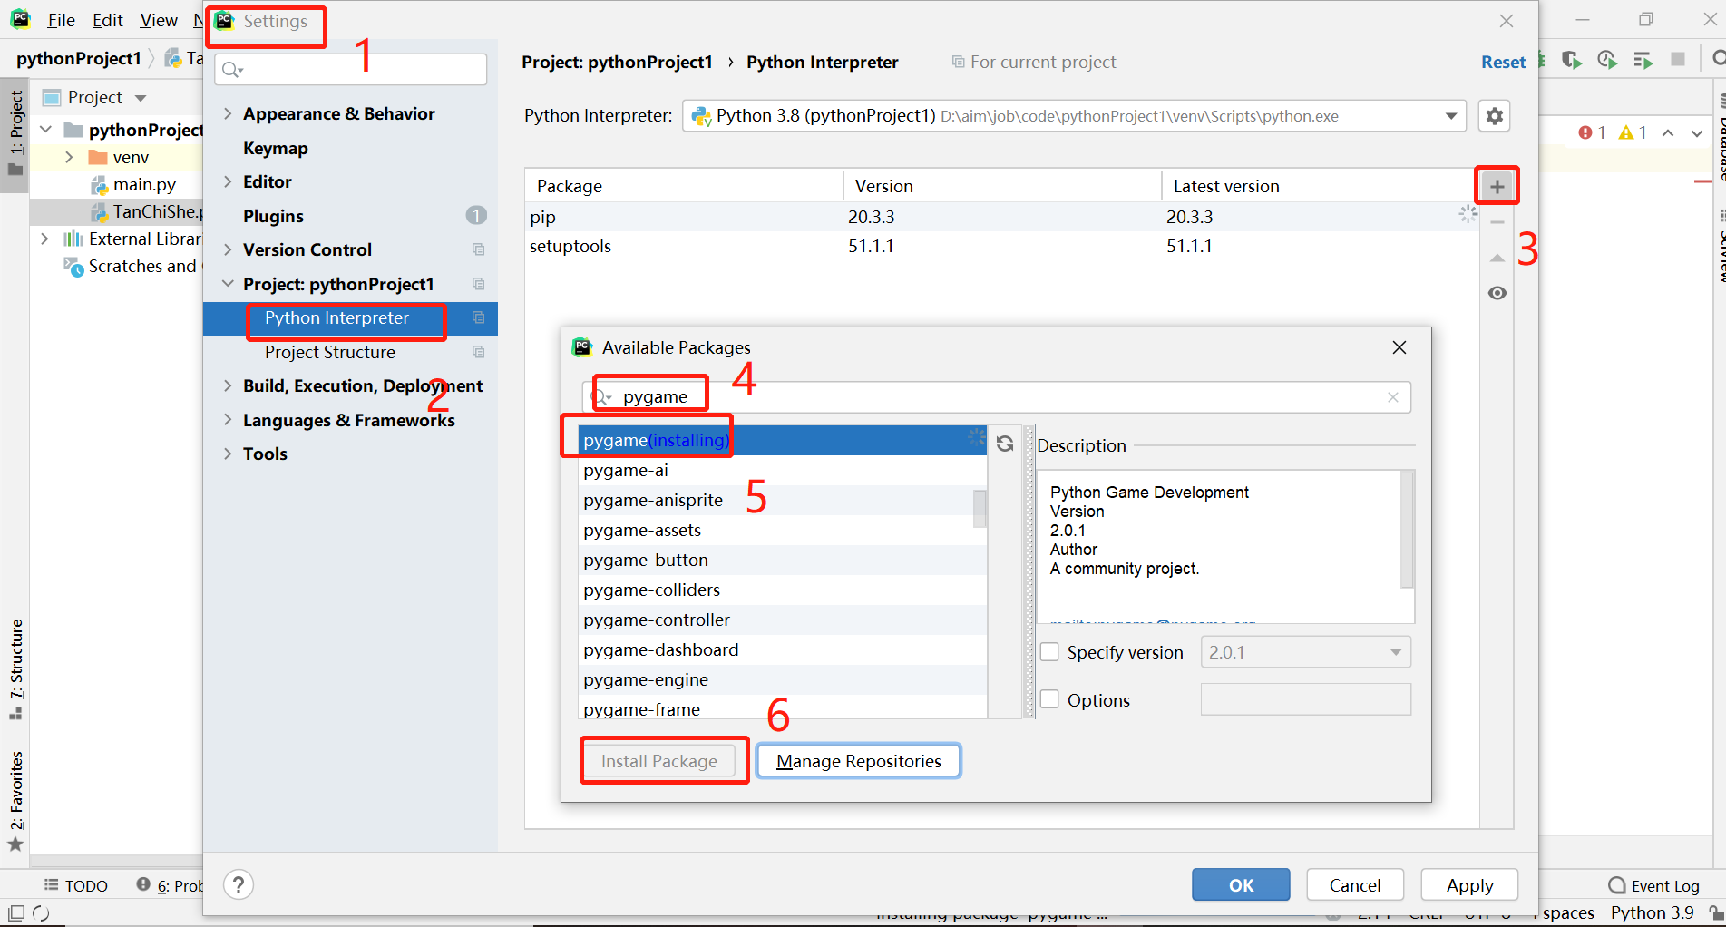This screenshot has height=927, width=1726.
Task: Open the File menu
Action: click(61, 20)
